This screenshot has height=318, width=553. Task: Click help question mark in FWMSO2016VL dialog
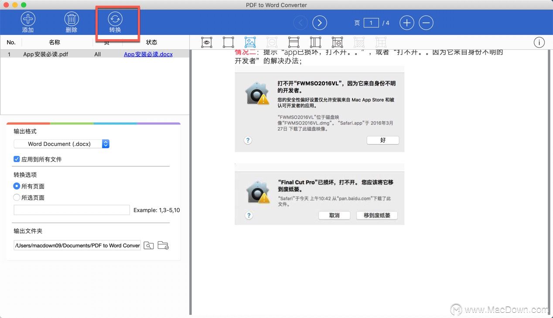click(x=248, y=140)
